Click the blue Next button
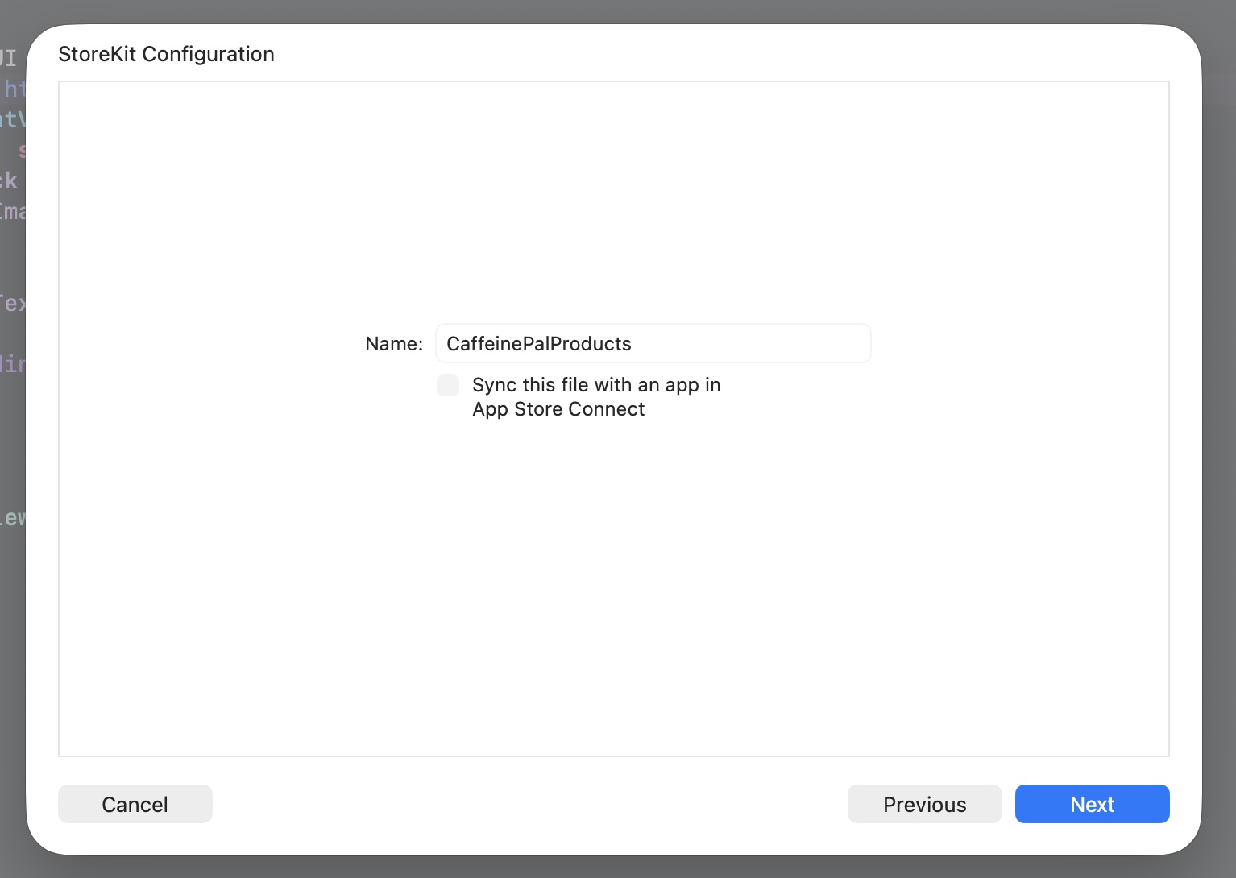The width and height of the screenshot is (1236, 878). [1092, 804]
